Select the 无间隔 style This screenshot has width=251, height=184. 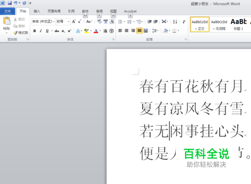[219, 25]
